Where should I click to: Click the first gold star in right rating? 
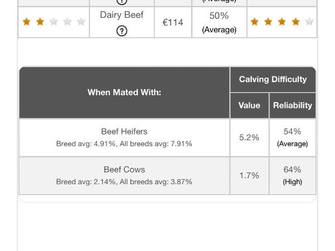(255, 22)
